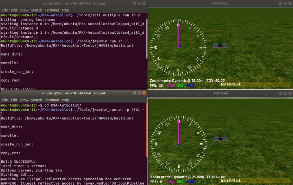The width and height of the screenshot is (293, 185).
Task: Click 'Starting GUI...' line
Action: (17, 175)
